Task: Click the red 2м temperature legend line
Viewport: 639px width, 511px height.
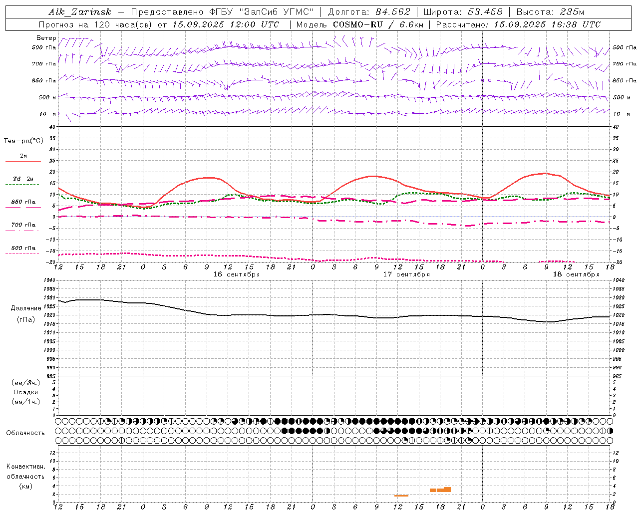Action: coord(23,161)
